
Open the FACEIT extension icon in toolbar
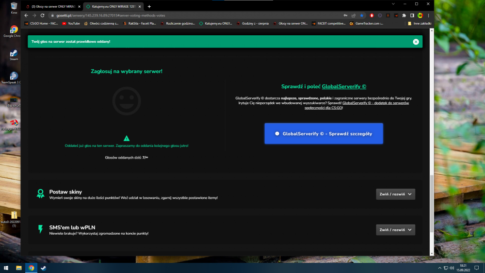click(x=396, y=16)
